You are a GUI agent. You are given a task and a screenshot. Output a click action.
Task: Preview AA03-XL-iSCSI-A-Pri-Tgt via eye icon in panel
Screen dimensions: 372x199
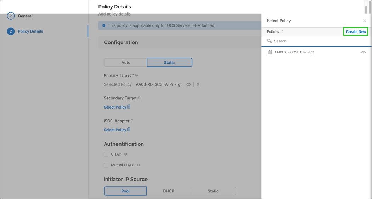coord(363,52)
